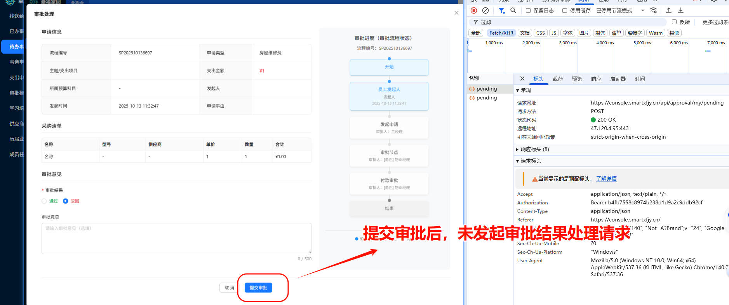Switch to the 载荷 tab
This screenshot has width=729, height=305.
tap(558, 79)
